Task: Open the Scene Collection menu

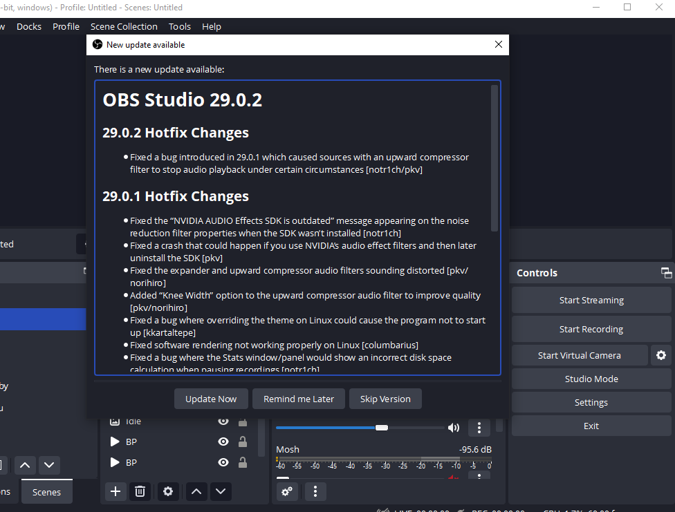Action: point(124,27)
